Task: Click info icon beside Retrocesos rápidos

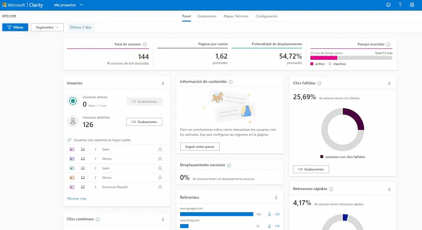Action: point(331,189)
